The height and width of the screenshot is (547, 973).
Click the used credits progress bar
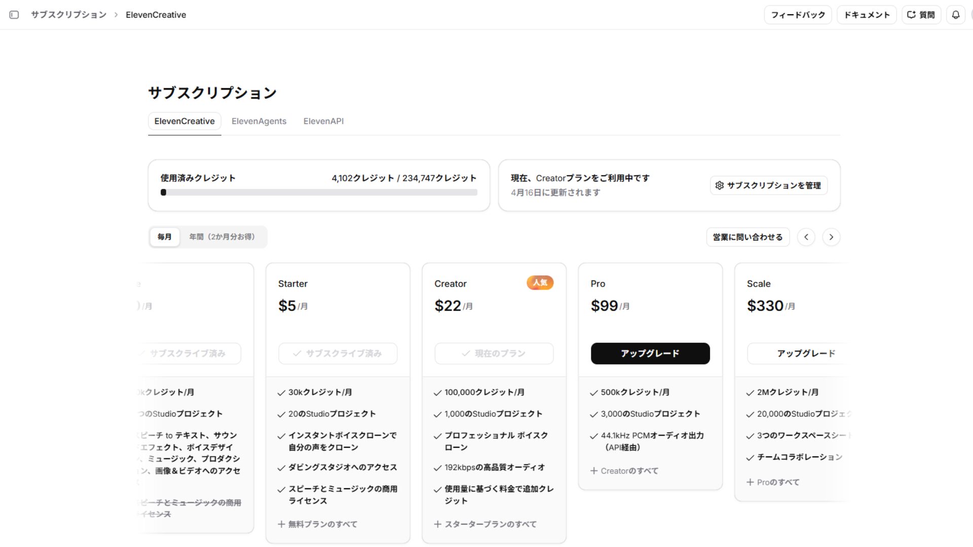[x=319, y=192]
